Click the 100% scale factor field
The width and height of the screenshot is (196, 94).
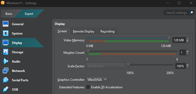click(181, 66)
